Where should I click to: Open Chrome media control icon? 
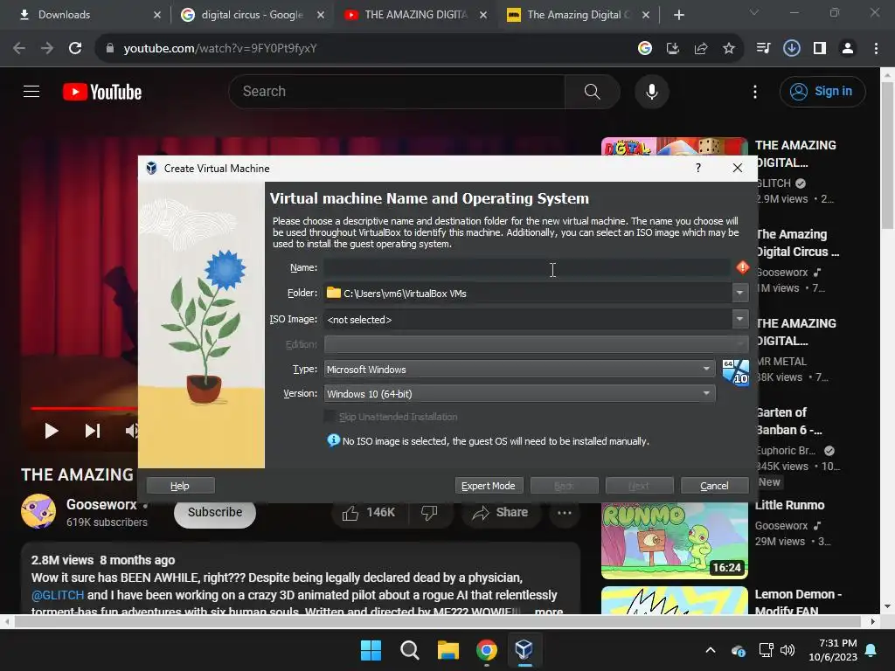pos(763,49)
